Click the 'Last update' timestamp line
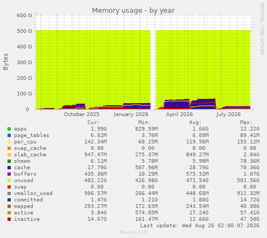 [200, 226]
